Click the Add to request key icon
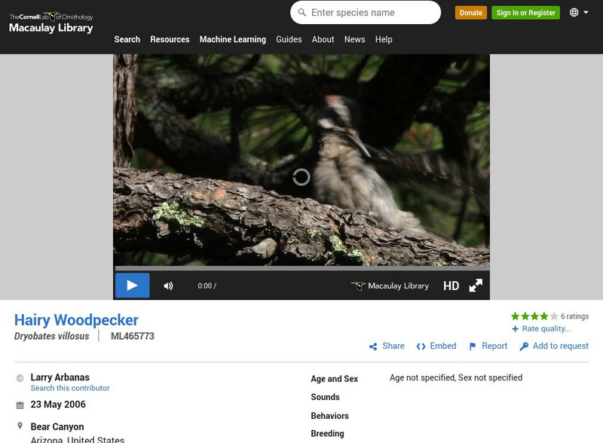This screenshot has width=603, height=443. coord(524,347)
